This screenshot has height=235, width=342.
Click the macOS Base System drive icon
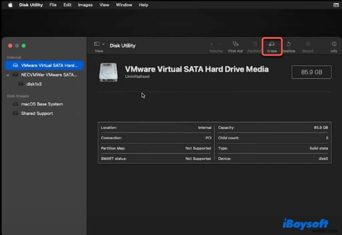[15, 104]
